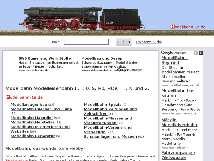Click ad text Schwerpunktwaagen, Modellständer

click(x=109, y=64)
